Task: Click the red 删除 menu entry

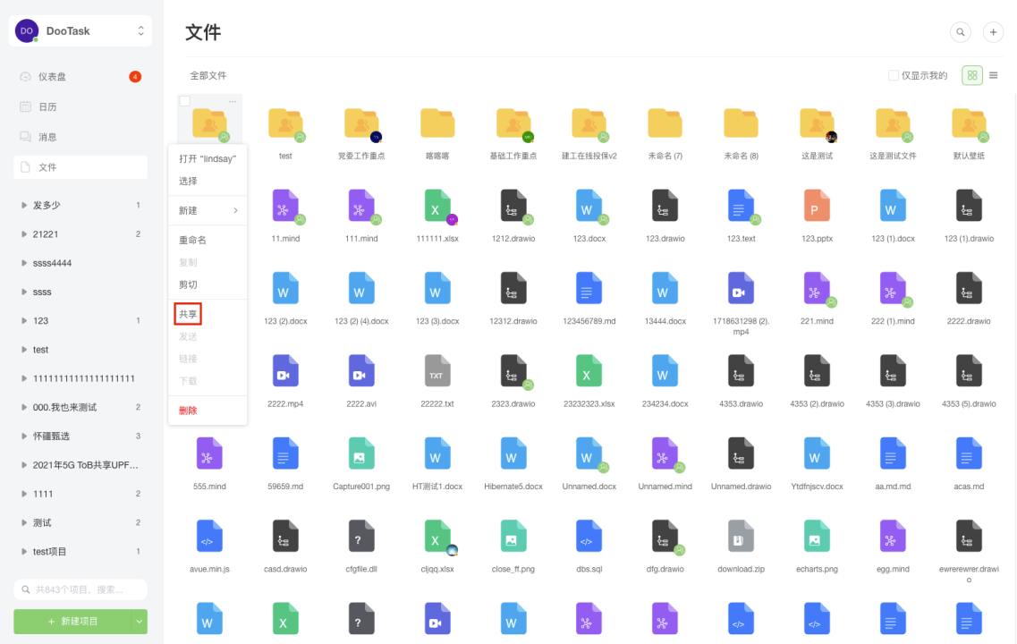Action: coord(187,411)
